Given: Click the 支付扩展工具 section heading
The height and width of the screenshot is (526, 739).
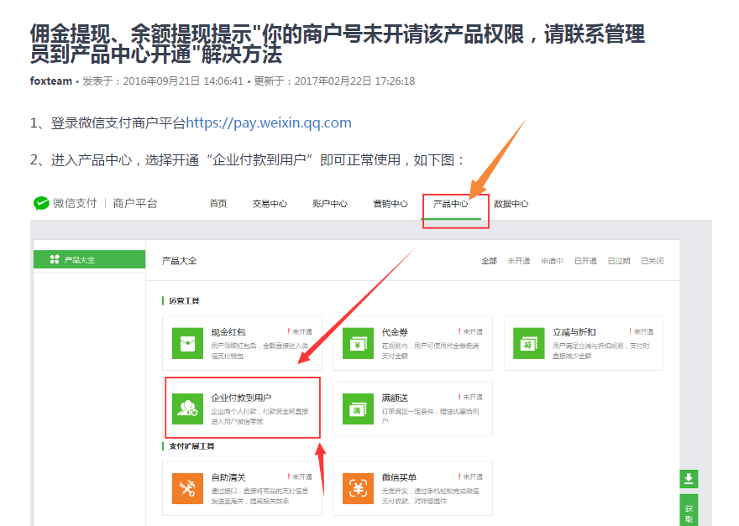Looking at the screenshot, I should (x=191, y=446).
